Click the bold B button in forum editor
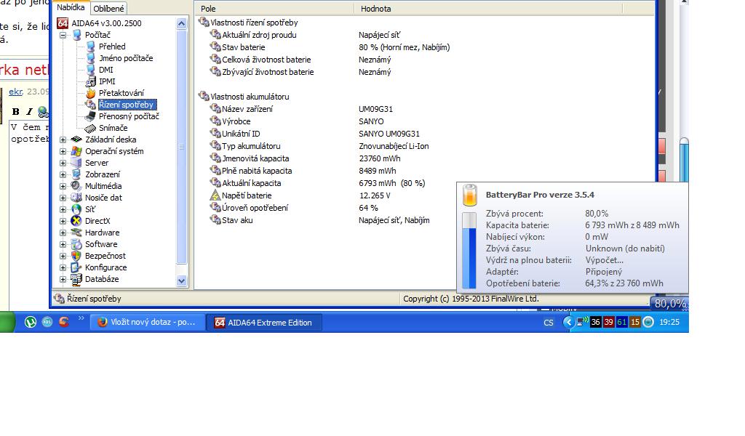 pos(16,111)
